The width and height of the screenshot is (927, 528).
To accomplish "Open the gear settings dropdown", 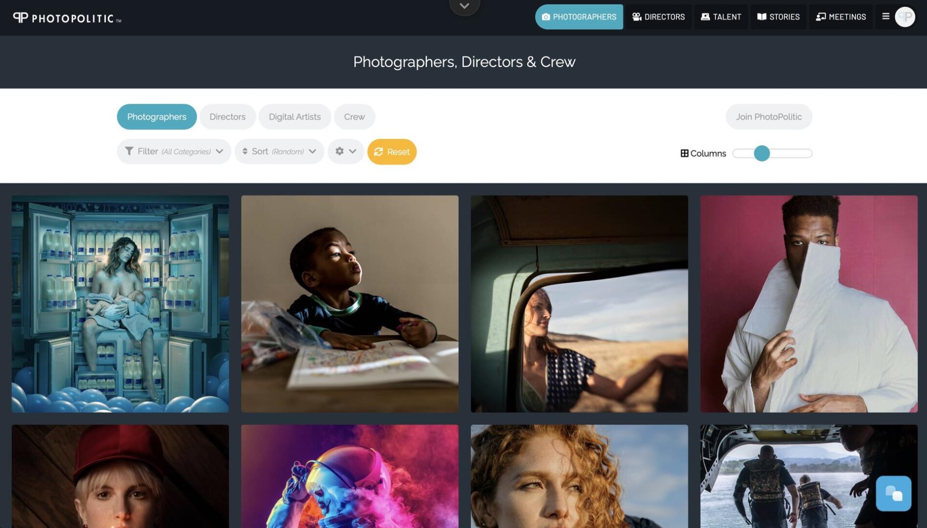I will pos(346,152).
